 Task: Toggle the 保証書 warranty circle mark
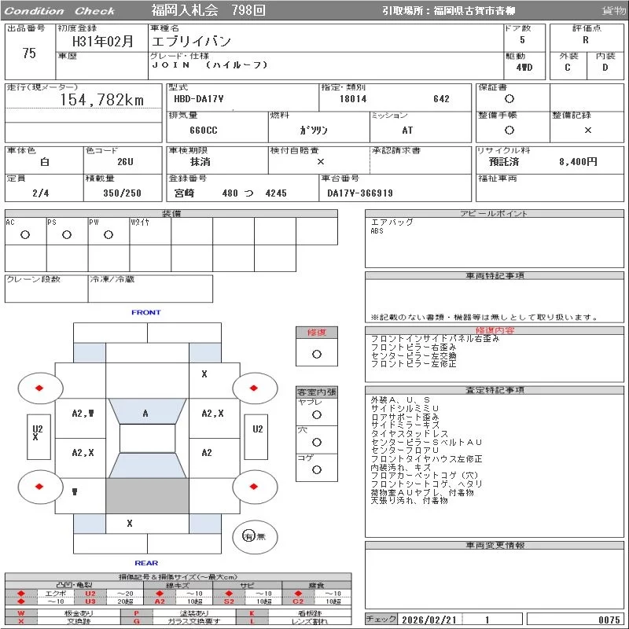(x=509, y=99)
